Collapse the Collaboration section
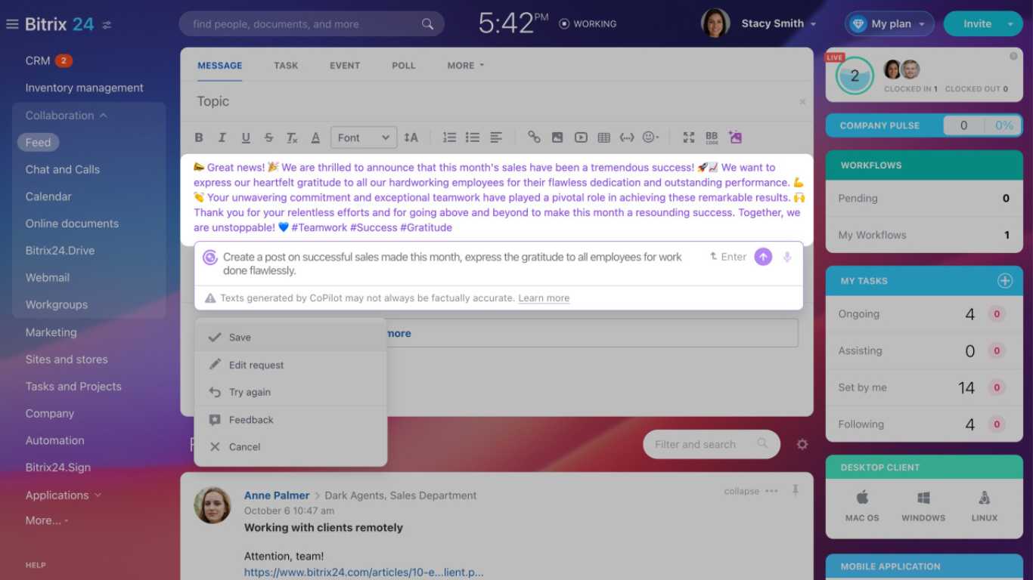Screen dimensions: 1033x580 pos(67,116)
